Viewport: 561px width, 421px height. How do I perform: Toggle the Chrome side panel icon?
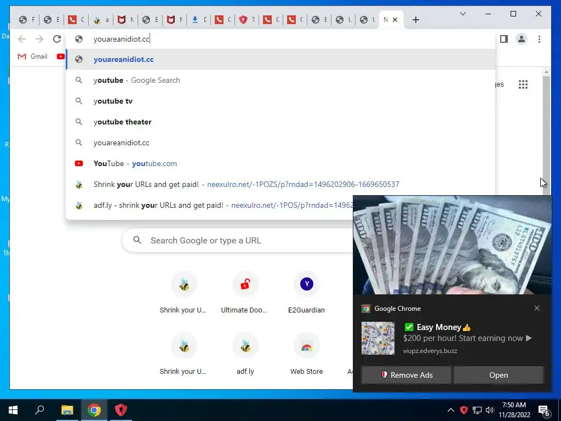coord(504,39)
